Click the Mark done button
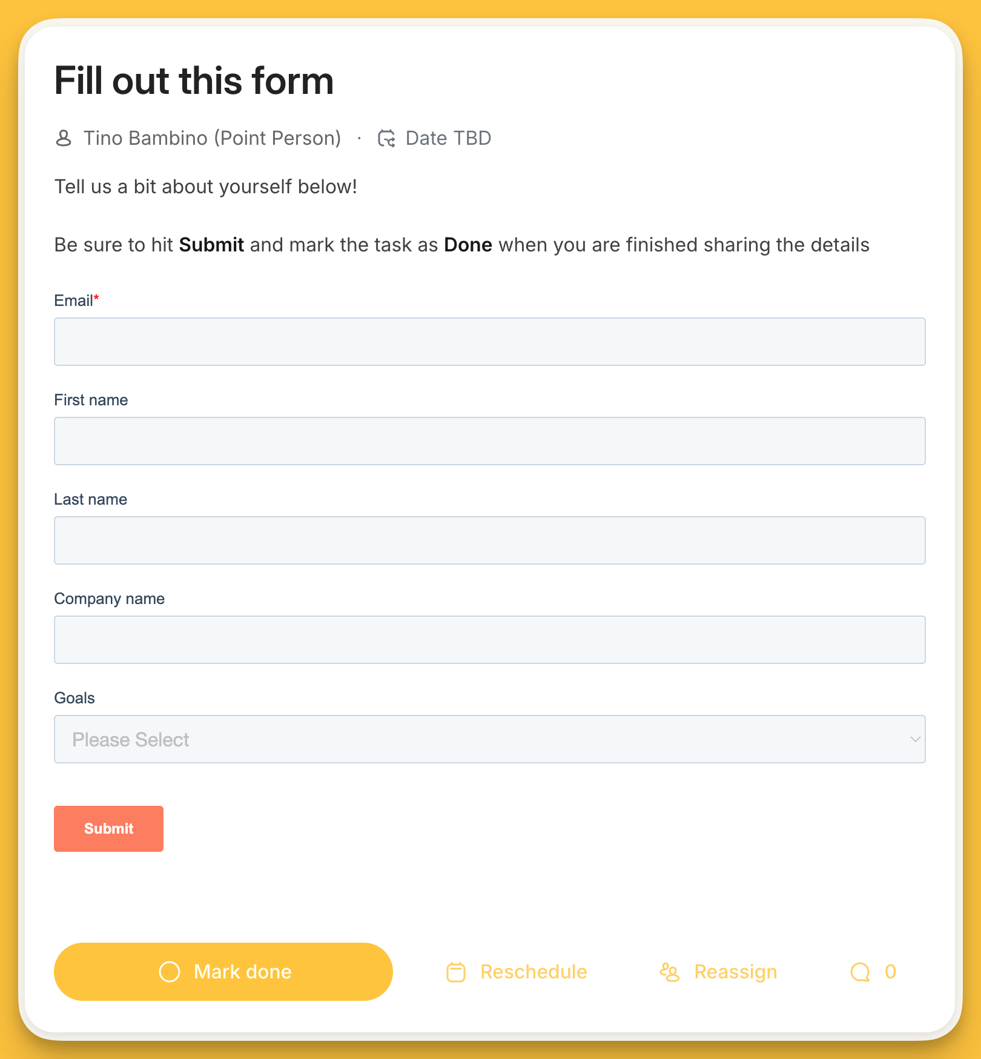Viewport: 981px width, 1059px height. [x=223, y=972]
